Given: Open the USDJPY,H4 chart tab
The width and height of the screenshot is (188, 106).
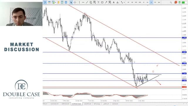Looking at the screenshot, I should [x=88, y=104].
